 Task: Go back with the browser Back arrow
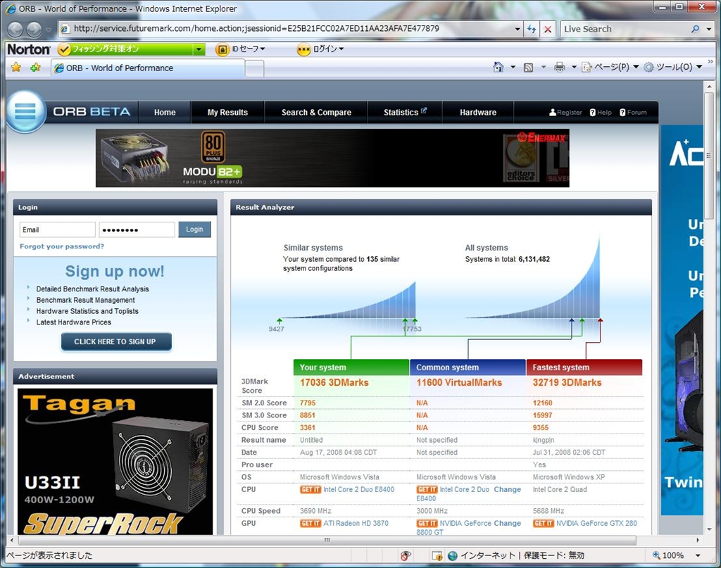(x=15, y=29)
